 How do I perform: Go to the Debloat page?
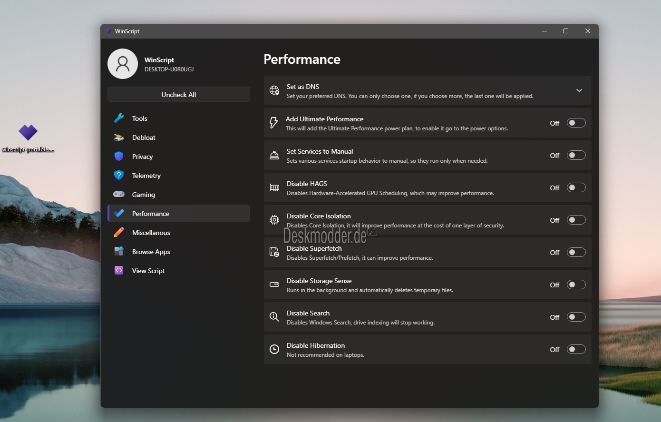pos(179,137)
